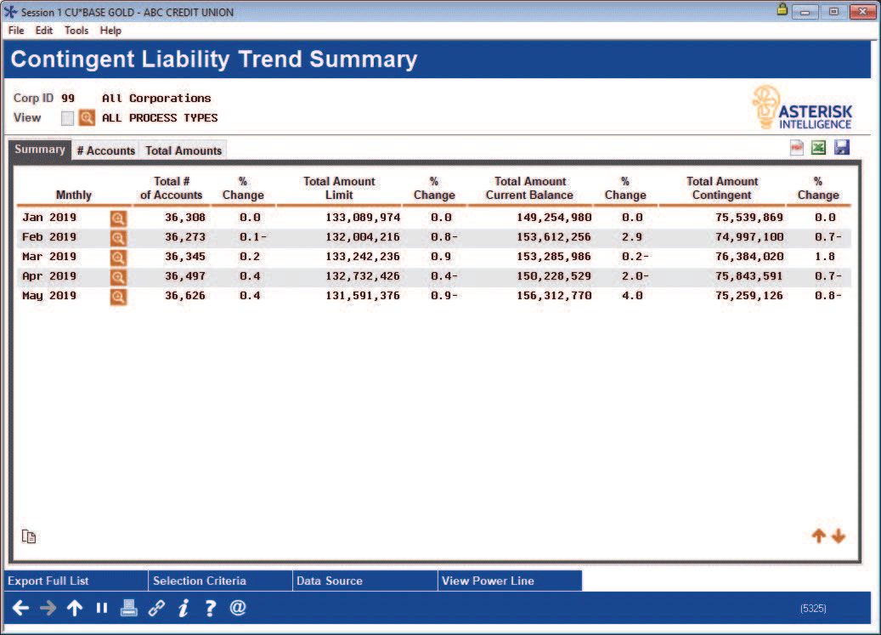
Task: Click the View field box
Action: click(x=67, y=118)
